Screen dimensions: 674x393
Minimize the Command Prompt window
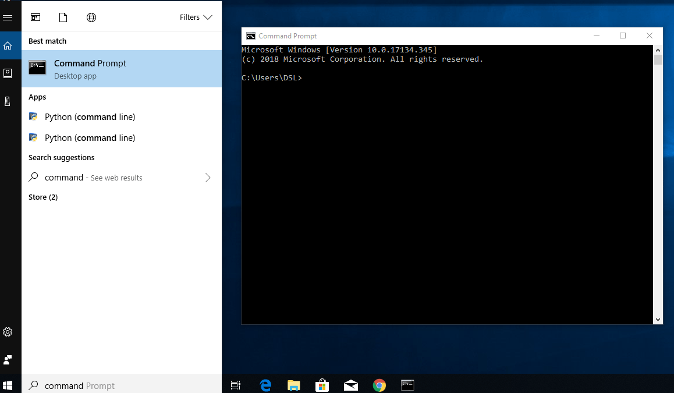[597, 36]
